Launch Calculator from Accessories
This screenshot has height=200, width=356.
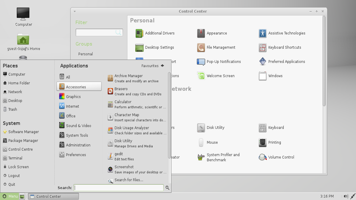pyautogui.click(x=137, y=104)
